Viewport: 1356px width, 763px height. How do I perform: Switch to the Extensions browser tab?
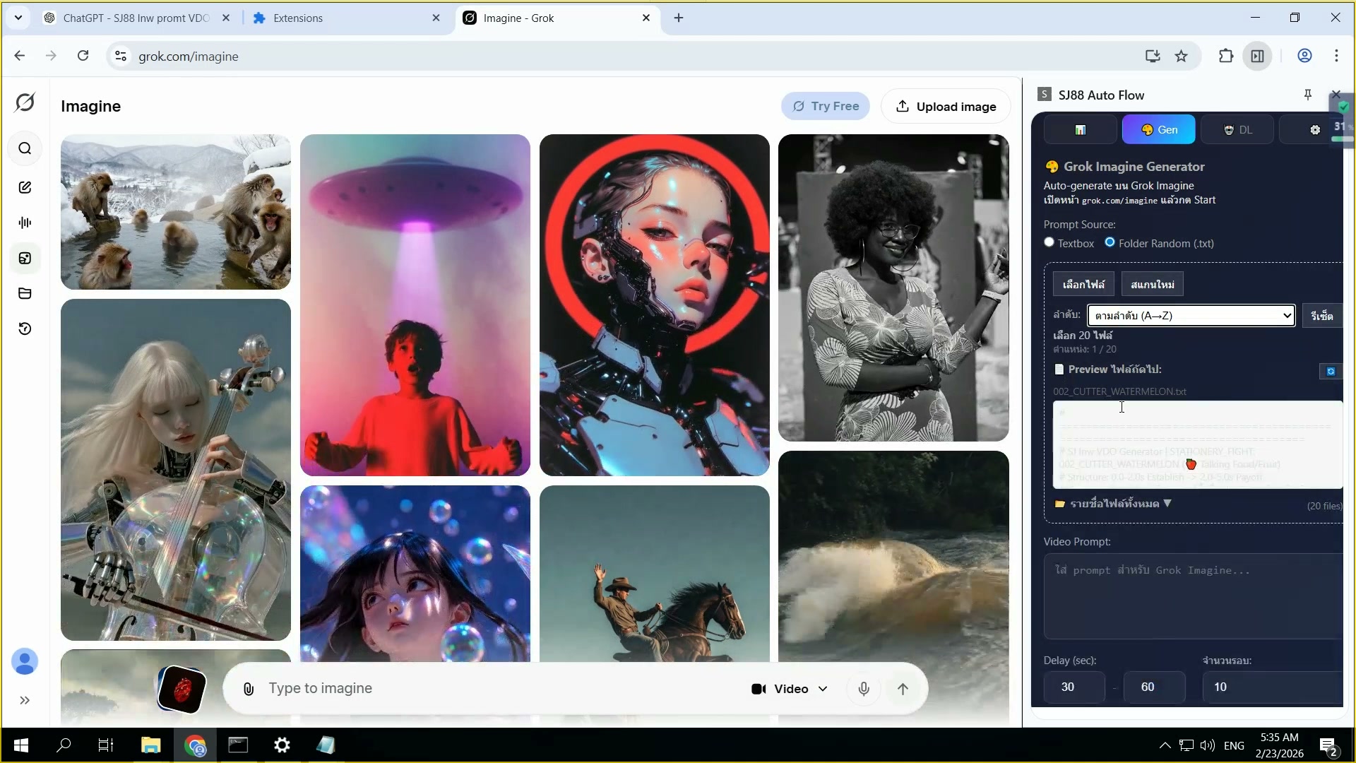pos(332,18)
